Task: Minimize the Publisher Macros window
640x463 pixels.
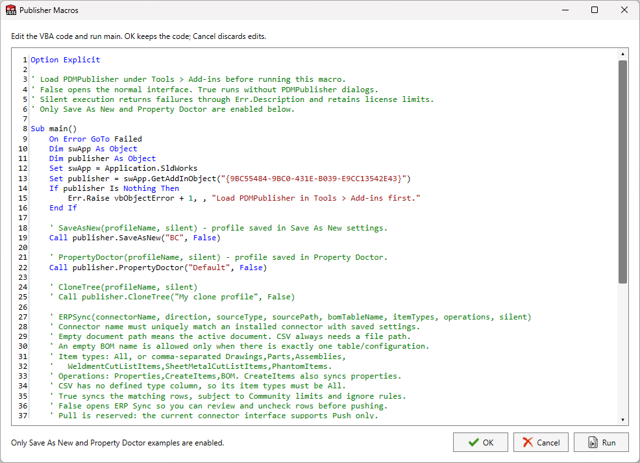Action: click(565, 10)
